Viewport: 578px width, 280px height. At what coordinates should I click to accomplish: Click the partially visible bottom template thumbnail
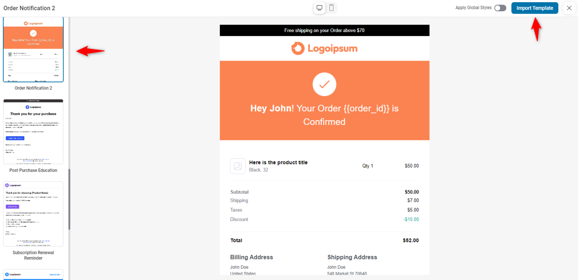[33, 275]
